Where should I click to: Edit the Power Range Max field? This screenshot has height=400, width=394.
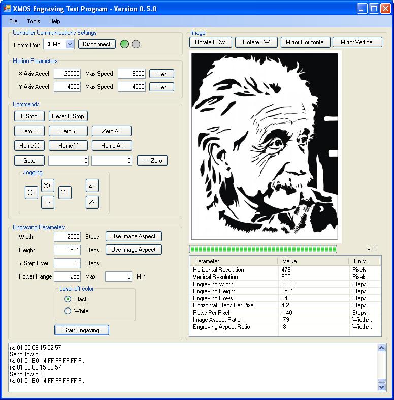pyautogui.click(x=68, y=276)
